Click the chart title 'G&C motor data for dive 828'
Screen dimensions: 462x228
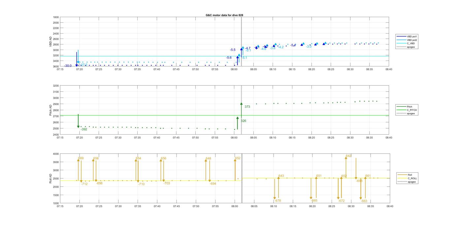[x=224, y=15]
